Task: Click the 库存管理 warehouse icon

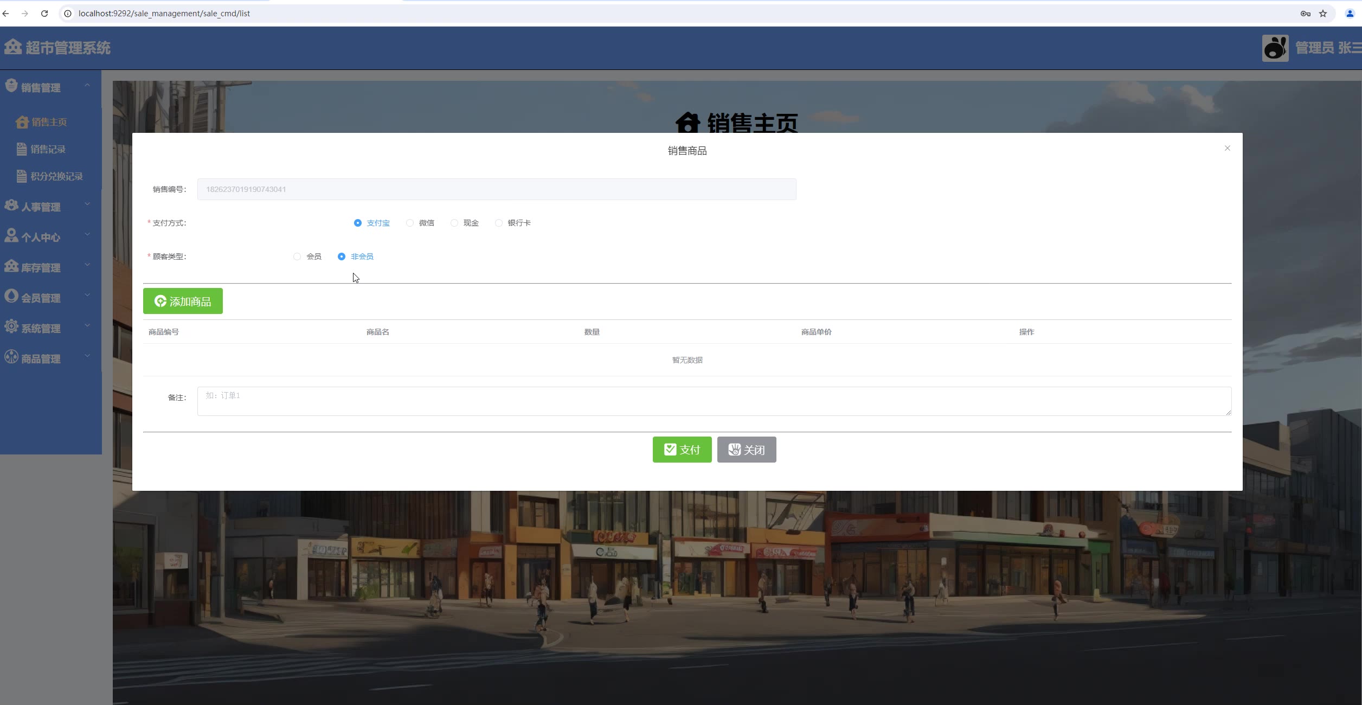Action: point(11,266)
